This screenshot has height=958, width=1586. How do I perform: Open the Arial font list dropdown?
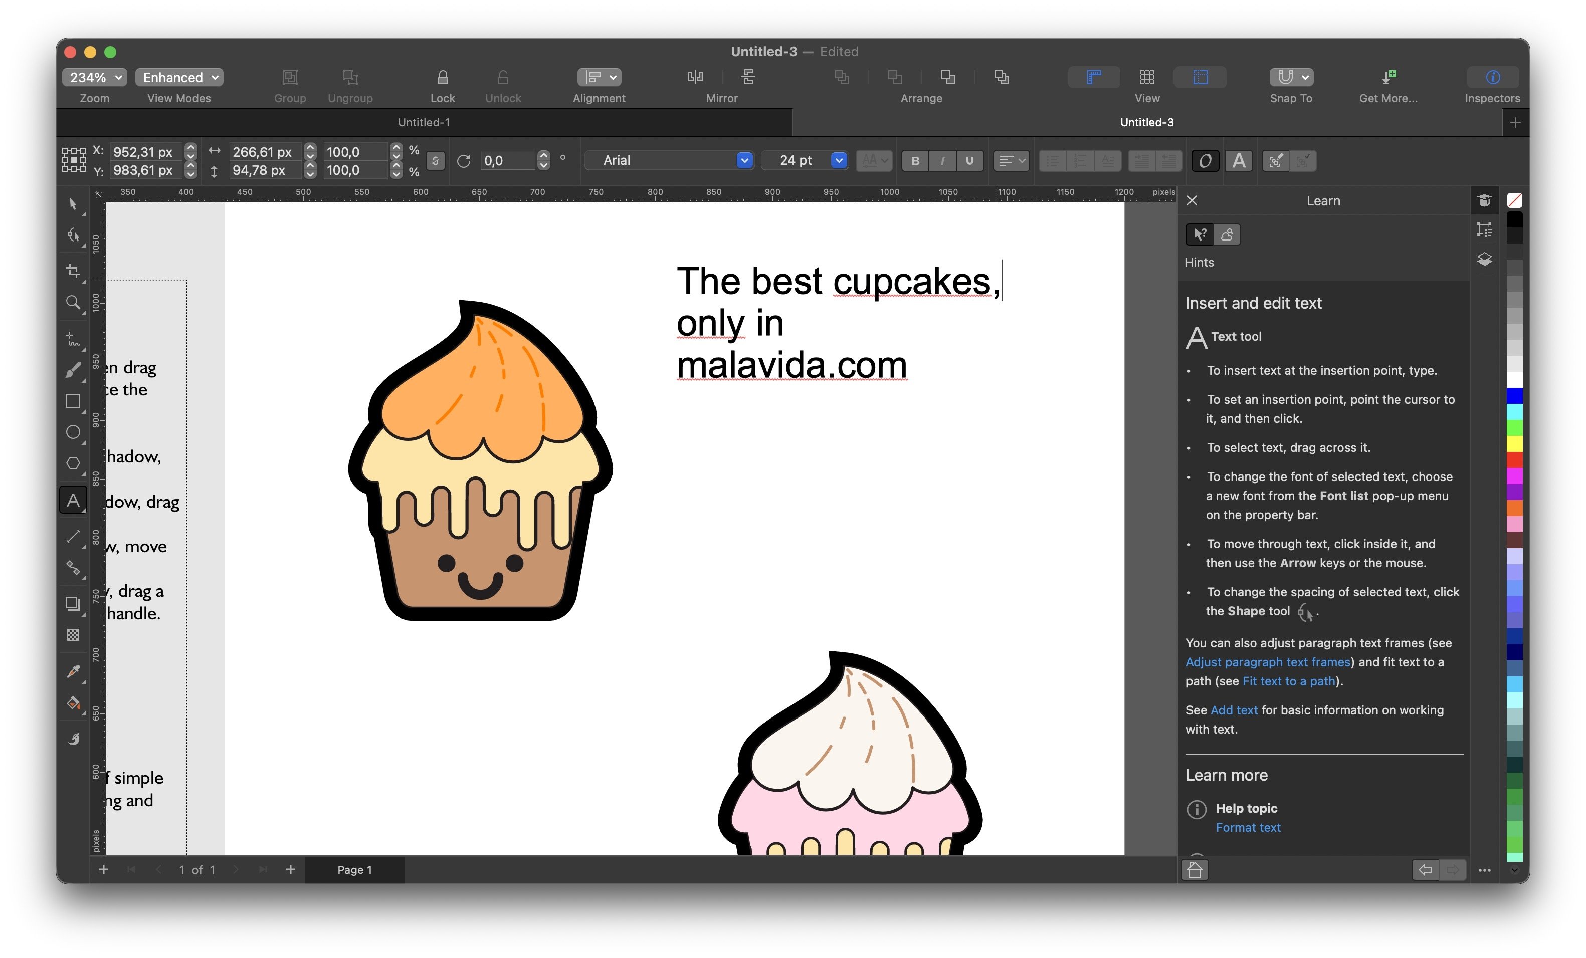point(744,160)
